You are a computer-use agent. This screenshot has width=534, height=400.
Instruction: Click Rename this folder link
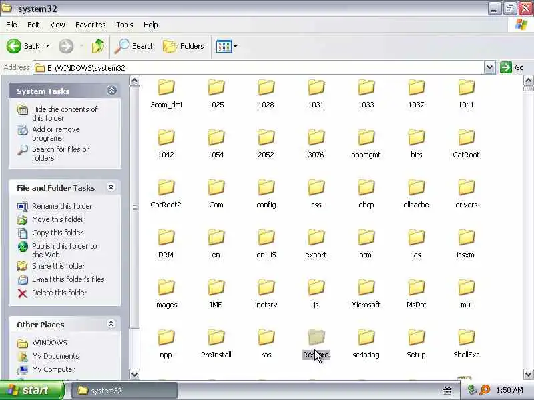[x=62, y=206]
